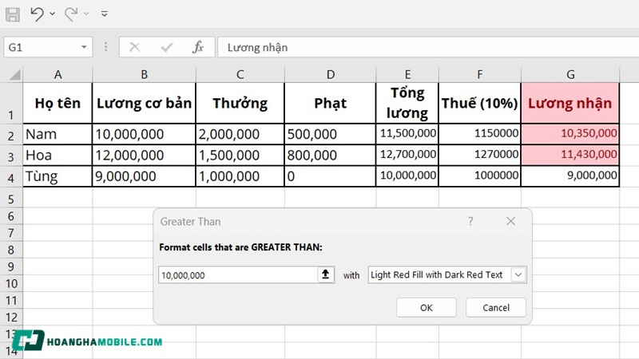Viewport: 639px width, 359px height.
Task: Select row 4 header
Action: pyautogui.click(x=11, y=177)
